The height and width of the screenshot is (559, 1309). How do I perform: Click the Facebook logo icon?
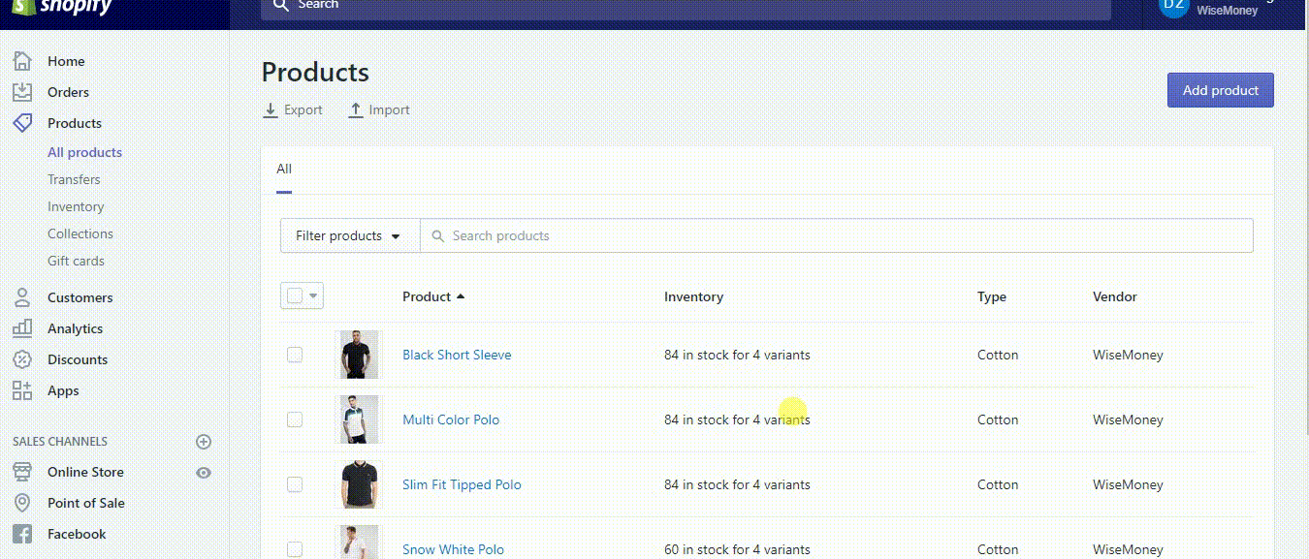22,534
